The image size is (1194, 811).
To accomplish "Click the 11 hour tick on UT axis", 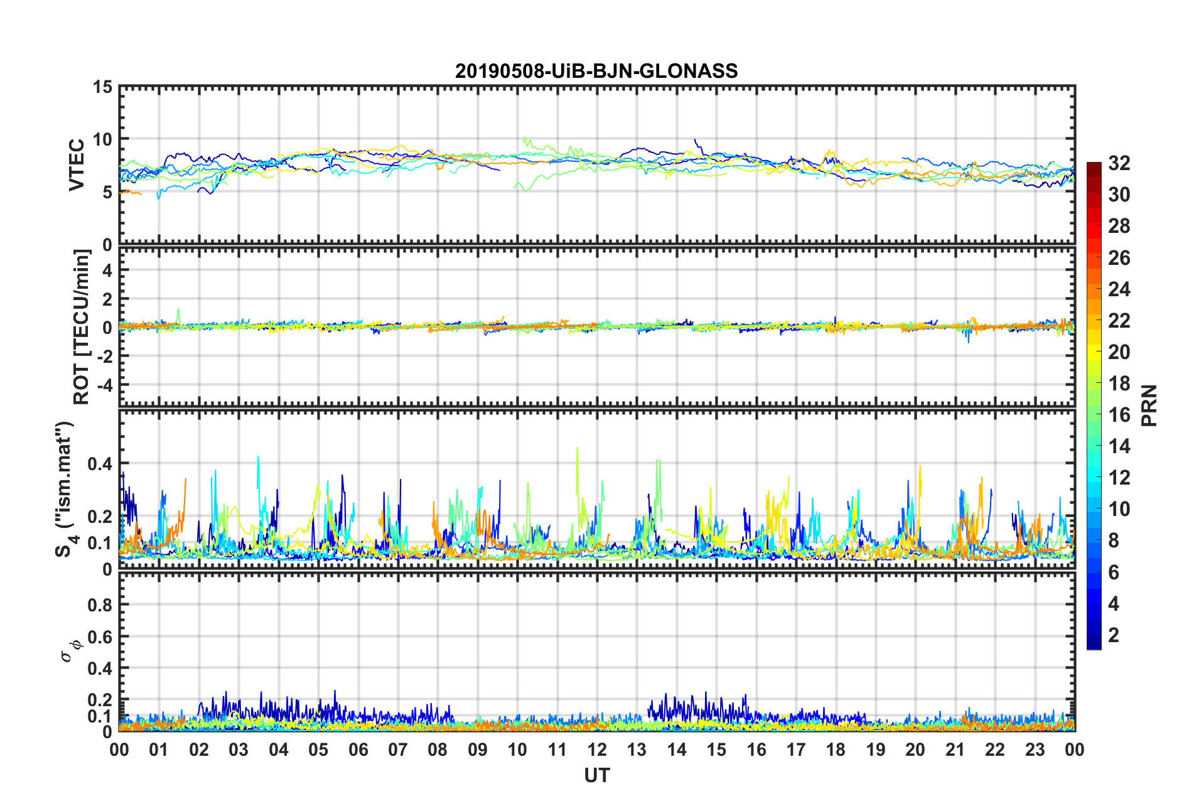I will click(557, 749).
